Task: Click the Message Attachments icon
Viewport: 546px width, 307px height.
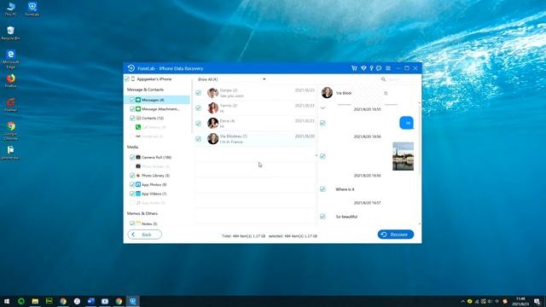Action: click(138, 109)
